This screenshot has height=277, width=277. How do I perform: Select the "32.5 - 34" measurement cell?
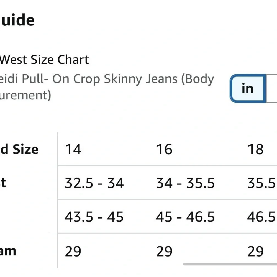pos(94,183)
